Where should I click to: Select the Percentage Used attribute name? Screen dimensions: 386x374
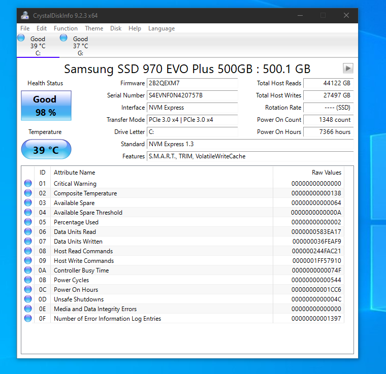coord(76,222)
